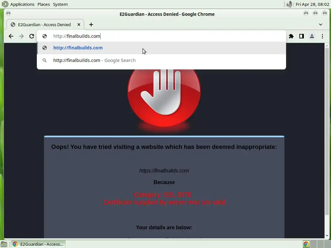Image resolution: width=331 pixels, height=248 pixels.
Task: Click the 'Because' text
Action: point(164,182)
